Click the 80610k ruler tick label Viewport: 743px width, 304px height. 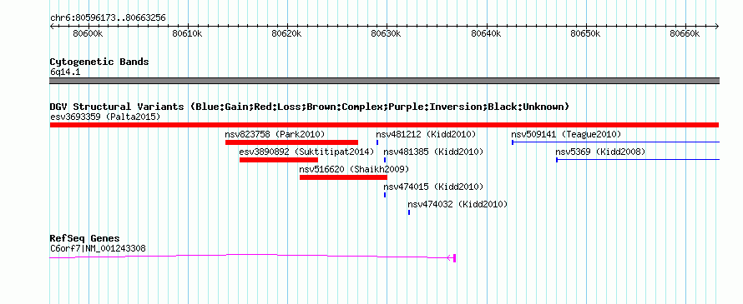pyautogui.click(x=188, y=33)
